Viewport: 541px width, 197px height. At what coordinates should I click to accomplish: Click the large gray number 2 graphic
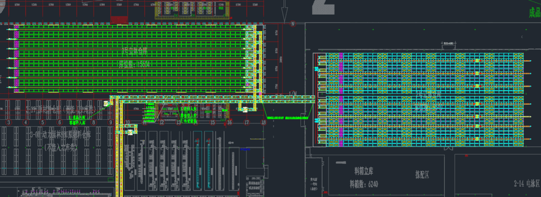pyautogui.click(x=323, y=7)
